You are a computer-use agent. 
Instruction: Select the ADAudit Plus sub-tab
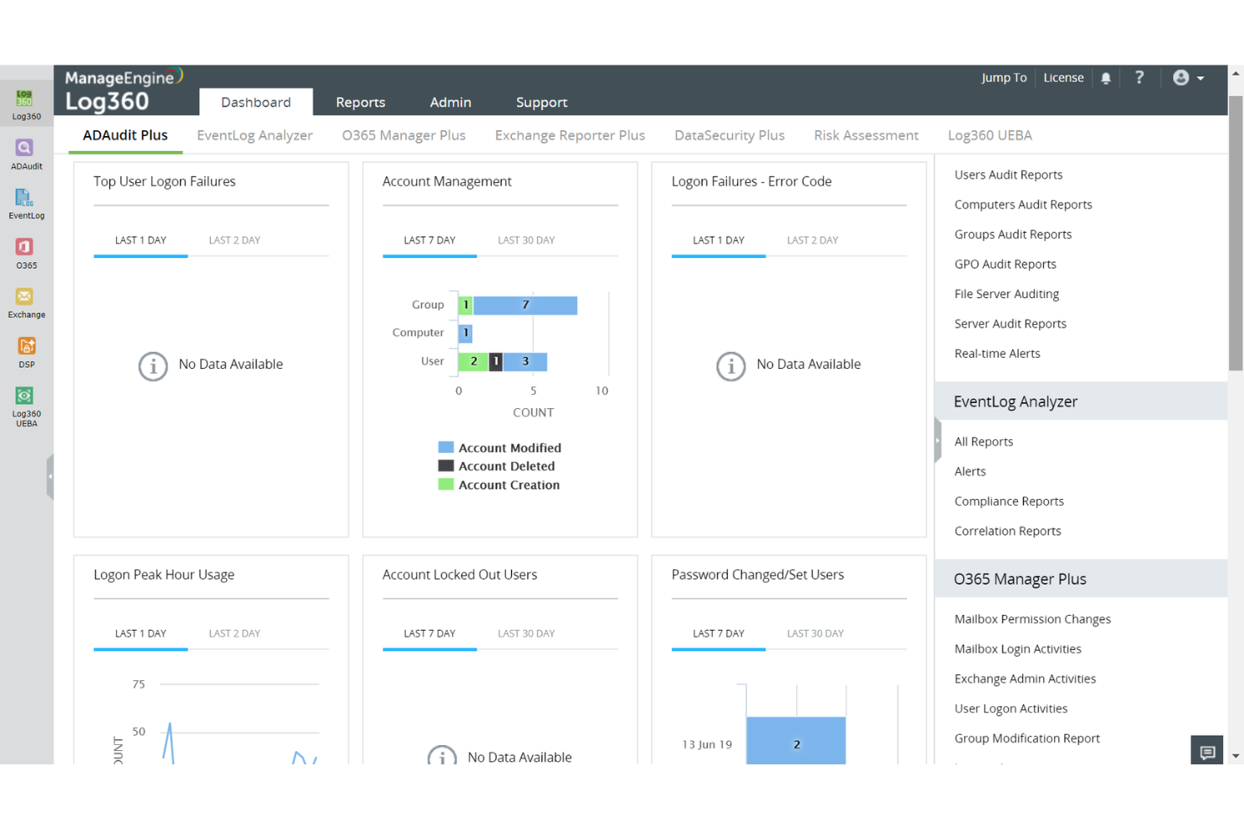[125, 135]
